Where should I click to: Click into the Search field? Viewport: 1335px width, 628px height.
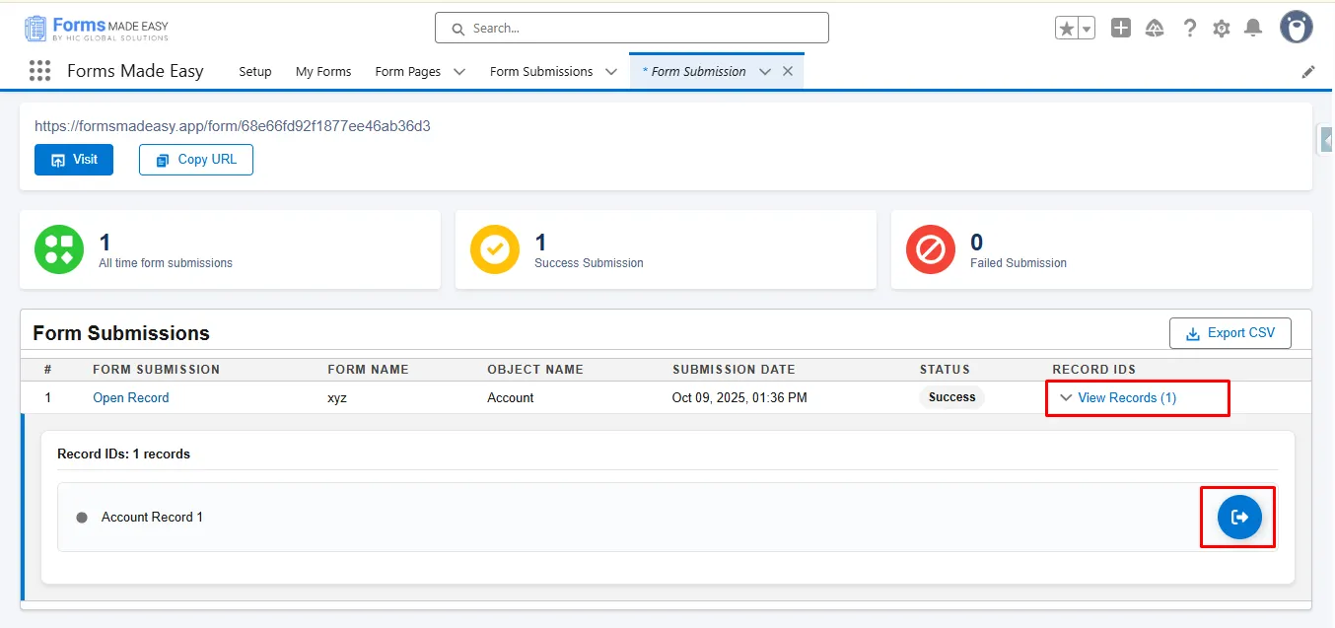[x=631, y=29]
